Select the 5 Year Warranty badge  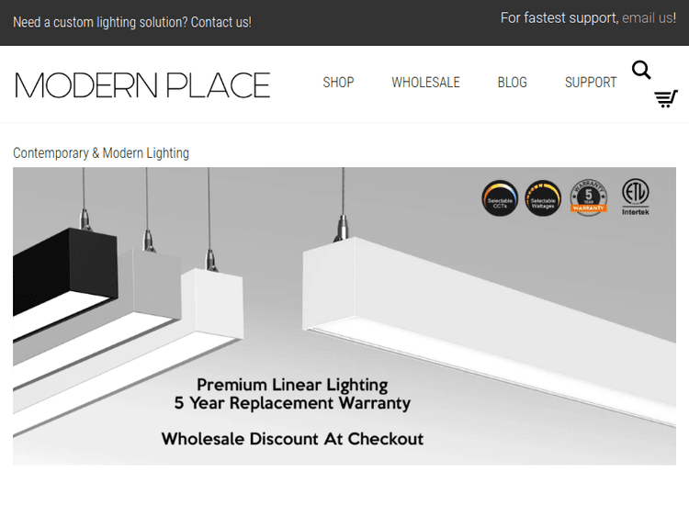click(588, 197)
